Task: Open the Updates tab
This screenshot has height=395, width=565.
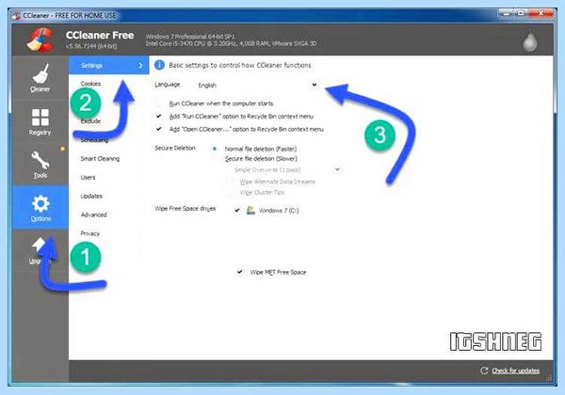Action: point(91,196)
